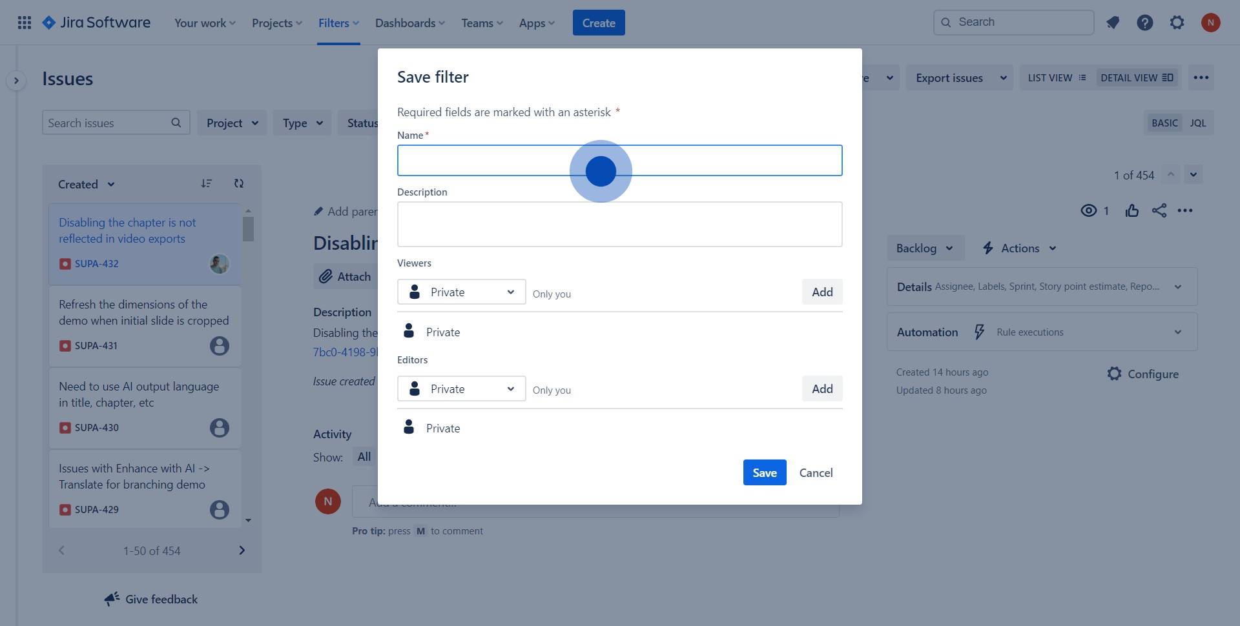Switch filter mode to JQL
This screenshot has width=1240, height=626.
[1198, 122]
